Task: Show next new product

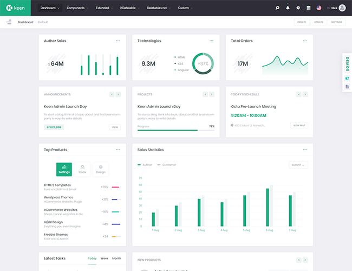Action: (305, 260)
